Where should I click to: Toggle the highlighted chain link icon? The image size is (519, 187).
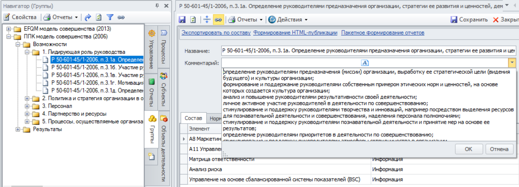218,20
